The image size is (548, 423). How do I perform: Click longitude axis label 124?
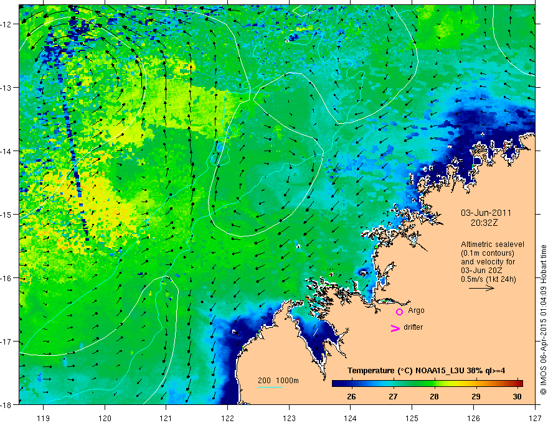click(x=351, y=418)
